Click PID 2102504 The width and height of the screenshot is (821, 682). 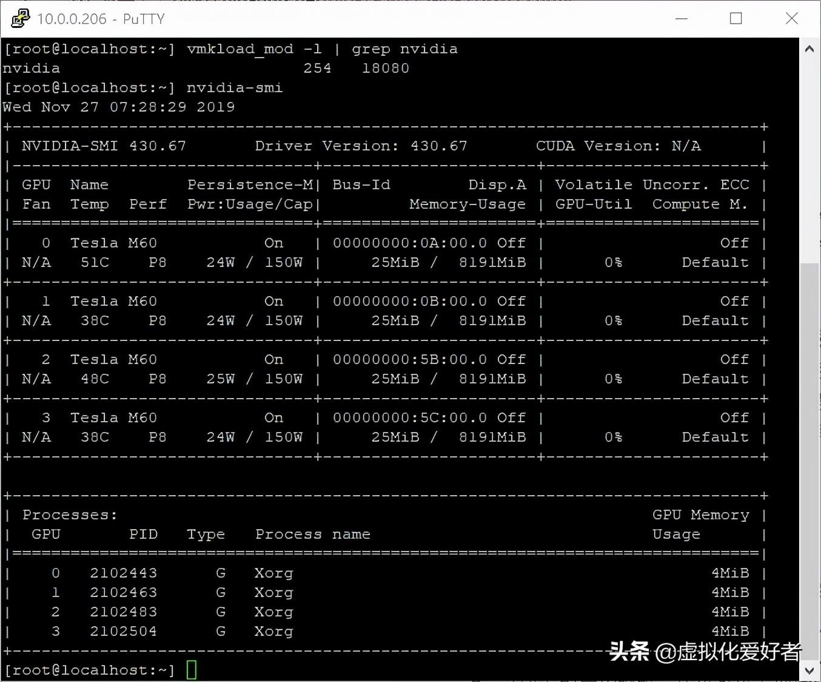[x=124, y=632]
